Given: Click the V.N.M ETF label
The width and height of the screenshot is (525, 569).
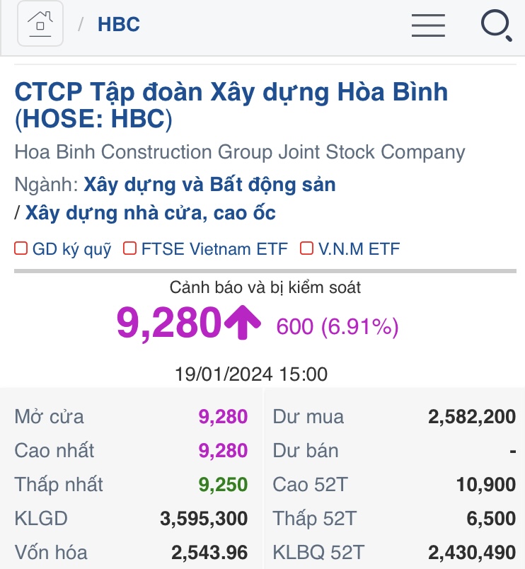Looking at the screenshot, I should coord(359,249).
